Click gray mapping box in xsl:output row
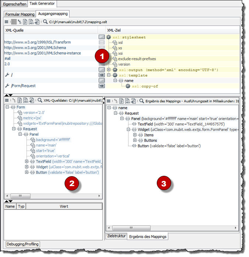The image size is (249, 257). [x=102, y=69]
